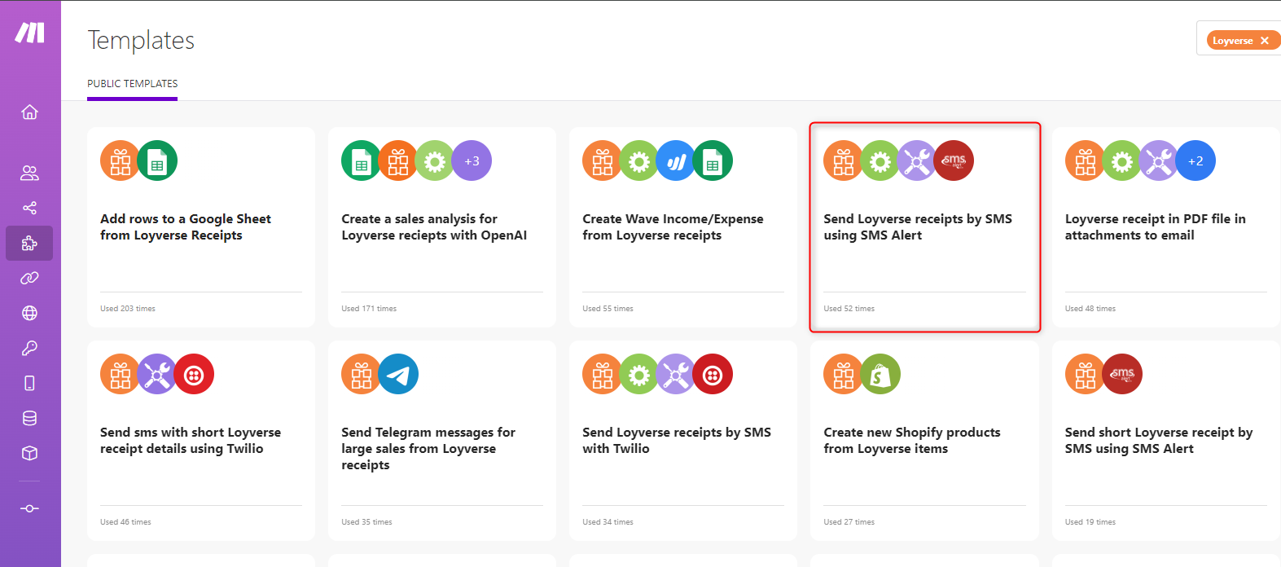Open "Send Loyverse receipts by SMS with Twilio" template
This screenshot has height=567, width=1281.
coord(676,440)
